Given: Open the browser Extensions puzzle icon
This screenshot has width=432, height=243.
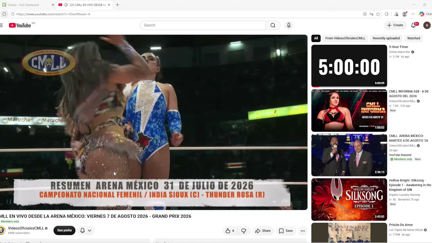Looking at the screenshot, I should coord(387,14).
